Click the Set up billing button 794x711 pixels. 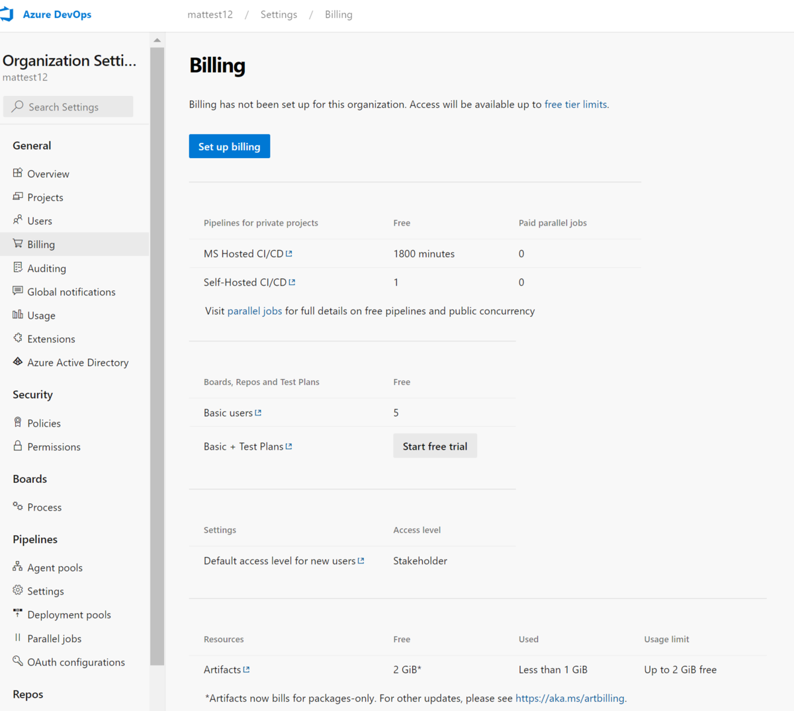pyautogui.click(x=230, y=146)
